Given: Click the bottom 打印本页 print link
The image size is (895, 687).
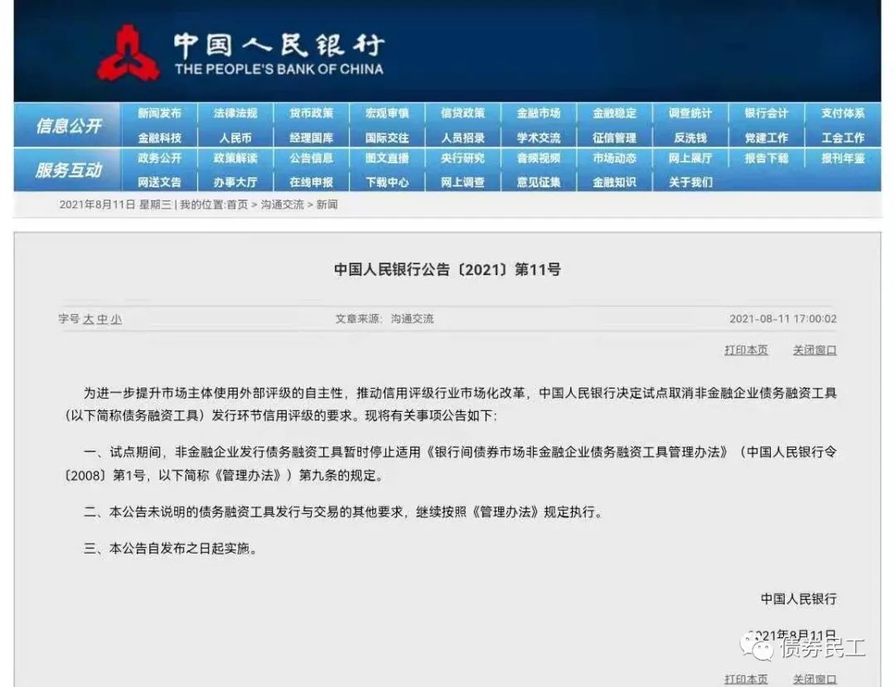Looking at the screenshot, I should click(x=746, y=680).
